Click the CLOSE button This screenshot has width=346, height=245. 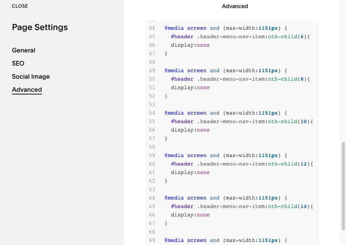tap(20, 6)
